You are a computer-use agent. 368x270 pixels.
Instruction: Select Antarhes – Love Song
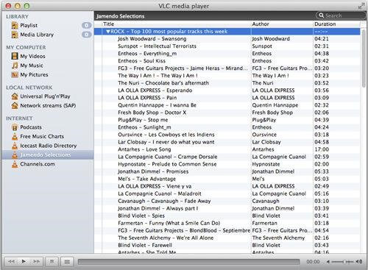144,149
